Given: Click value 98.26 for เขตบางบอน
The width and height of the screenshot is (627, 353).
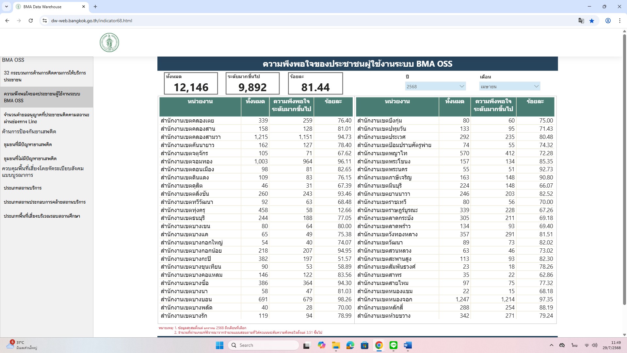Looking at the screenshot, I should (x=345, y=299).
